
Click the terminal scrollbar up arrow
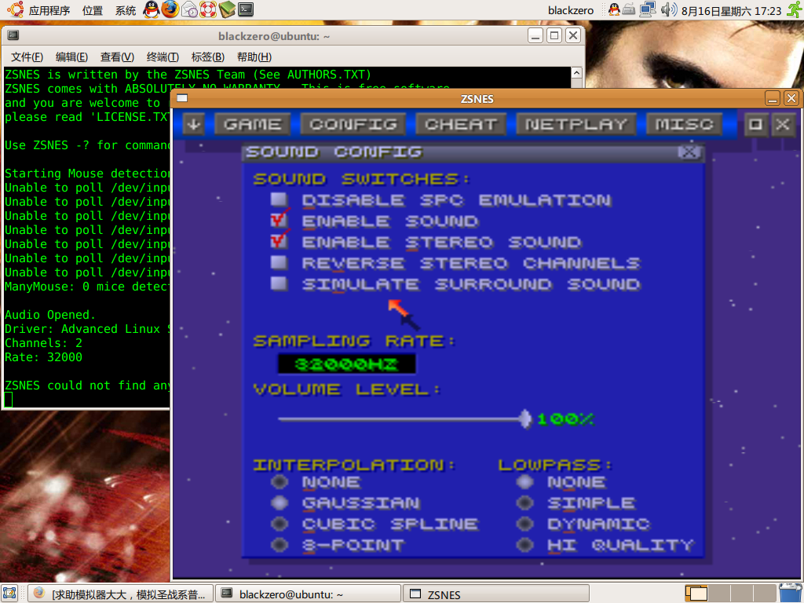coord(577,73)
